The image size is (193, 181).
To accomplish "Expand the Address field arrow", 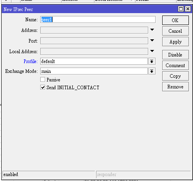I will click(152, 29).
